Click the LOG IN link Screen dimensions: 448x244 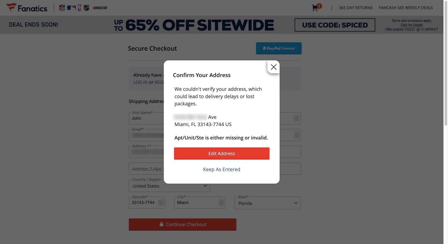(x=140, y=82)
